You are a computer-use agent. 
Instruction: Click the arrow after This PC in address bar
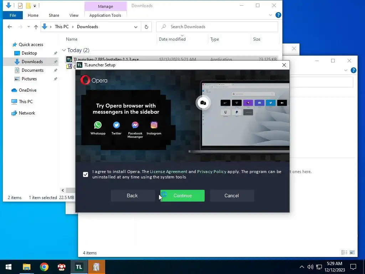pyautogui.click(x=73, y=27)
